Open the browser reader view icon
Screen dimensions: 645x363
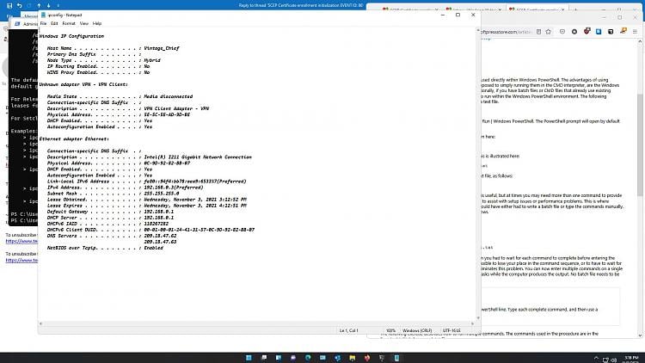tap(538, 32)
